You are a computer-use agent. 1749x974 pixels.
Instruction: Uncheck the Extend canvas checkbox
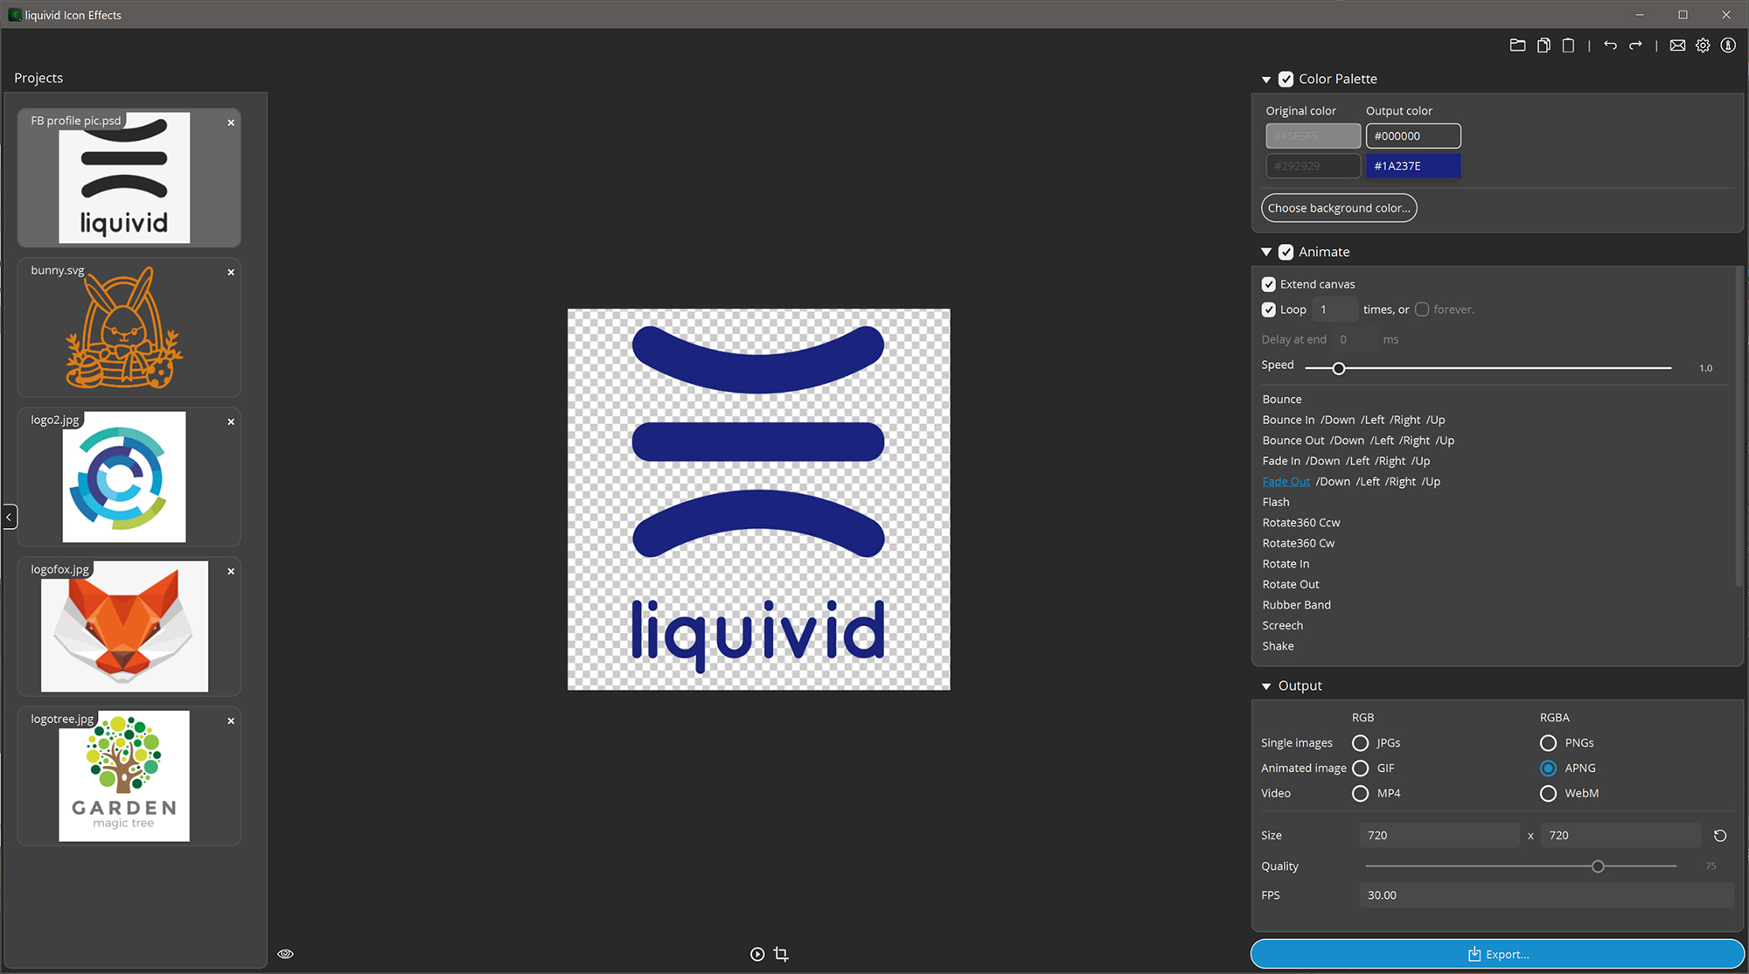pos(1269,284)
